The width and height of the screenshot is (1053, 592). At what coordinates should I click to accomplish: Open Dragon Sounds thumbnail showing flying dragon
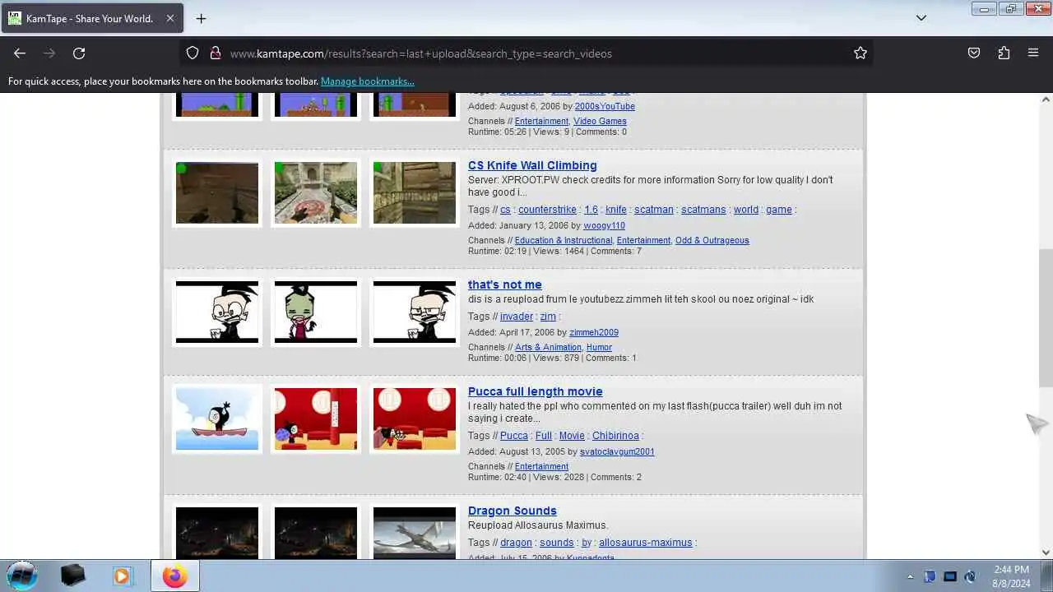(x=415, y=533)
